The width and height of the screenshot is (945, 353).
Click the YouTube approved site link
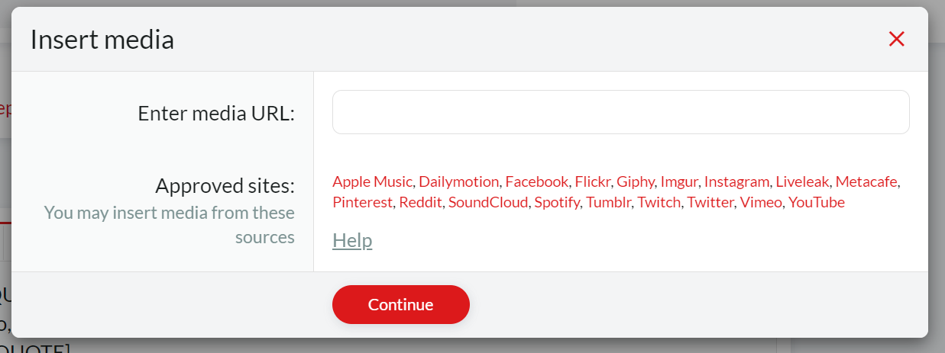[817, 202]
